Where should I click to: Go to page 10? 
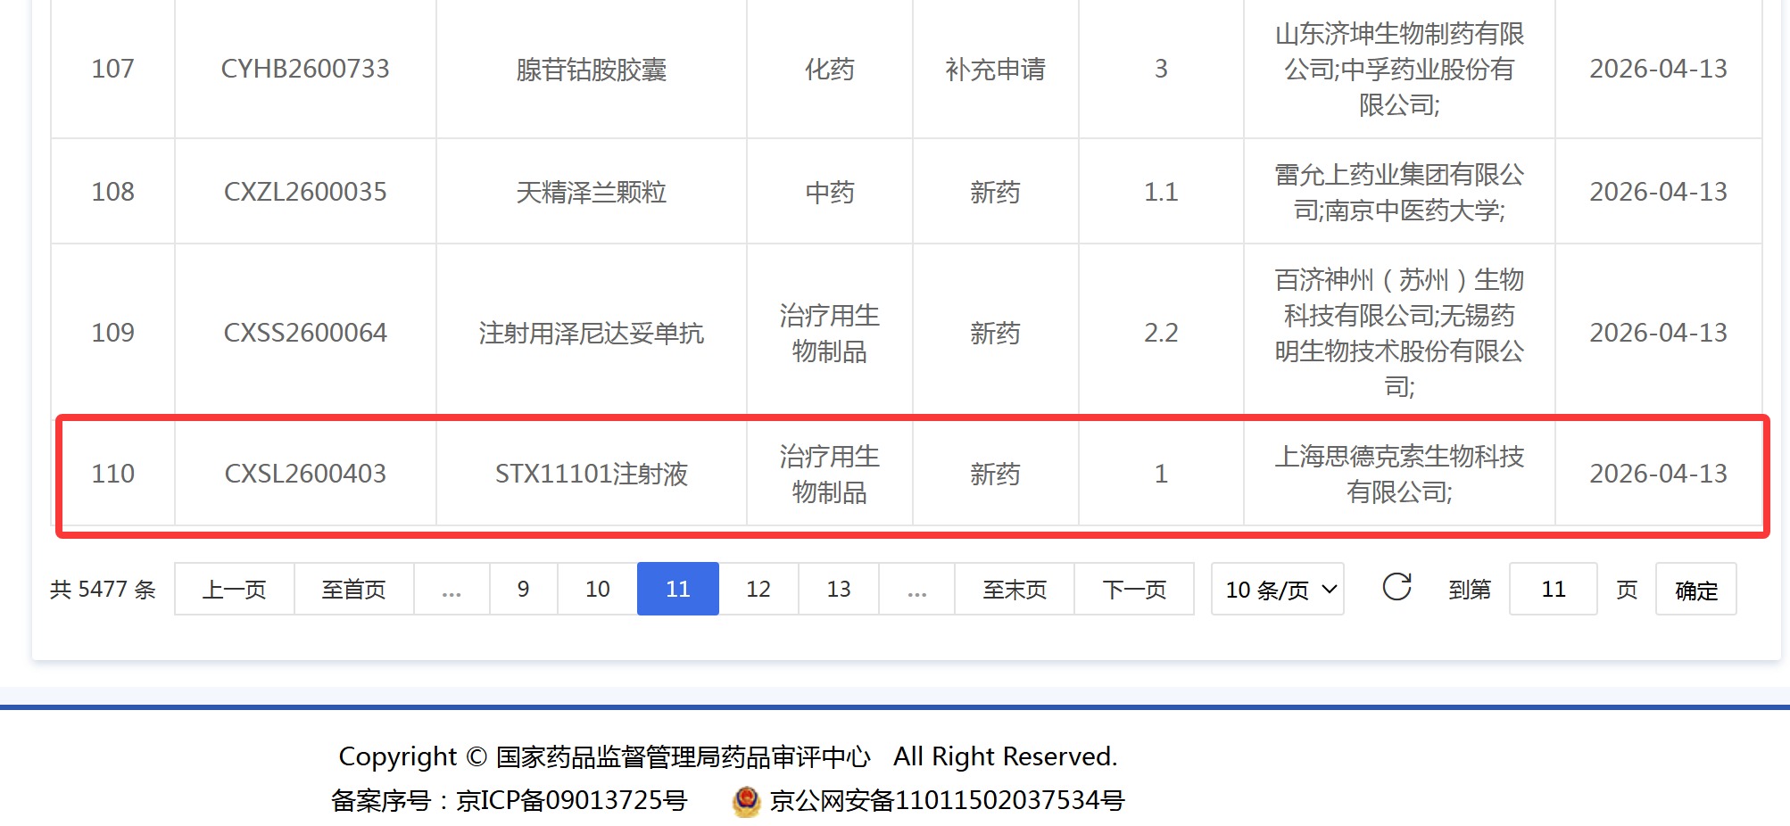(597, 589)
